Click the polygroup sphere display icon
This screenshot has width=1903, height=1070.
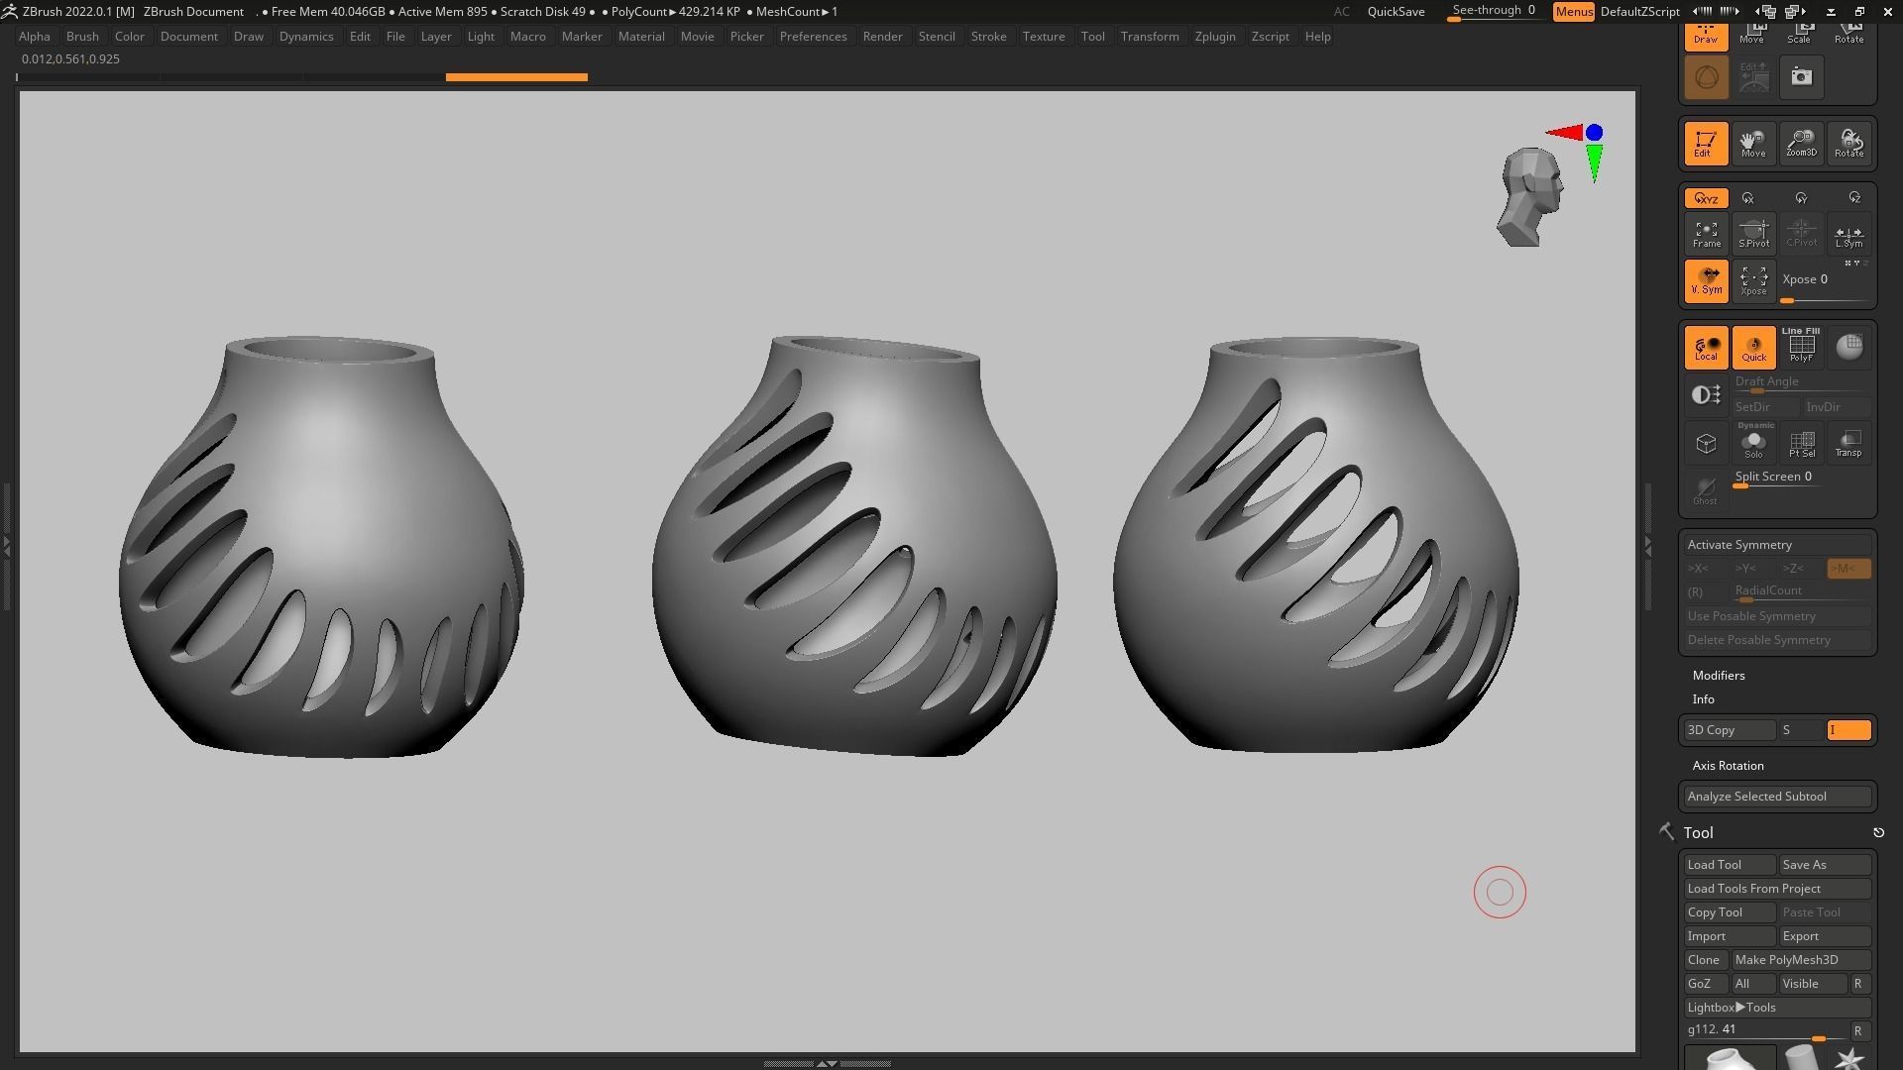click(1848, 348)
